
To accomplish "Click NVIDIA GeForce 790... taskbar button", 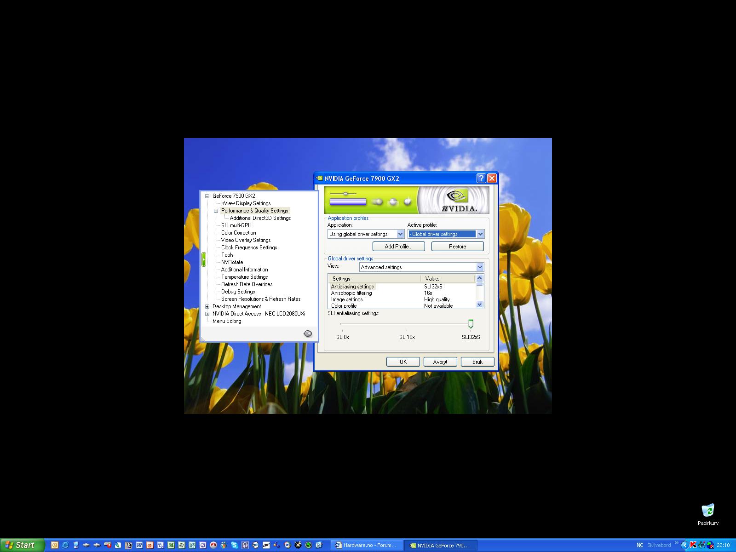I will [440, 545].
